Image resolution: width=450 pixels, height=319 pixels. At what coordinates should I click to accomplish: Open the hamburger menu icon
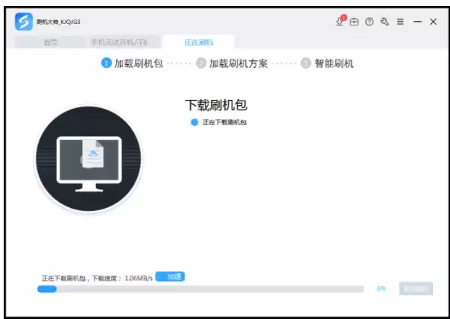tap(400, 22)
